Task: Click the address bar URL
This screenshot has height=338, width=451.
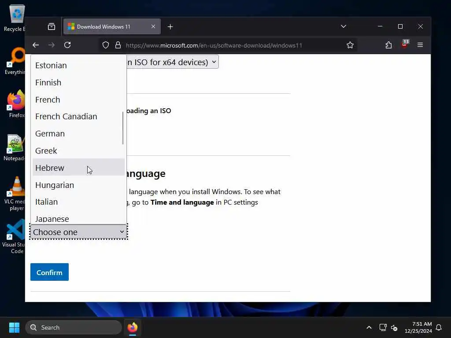Action: click(x=214, y=45)
